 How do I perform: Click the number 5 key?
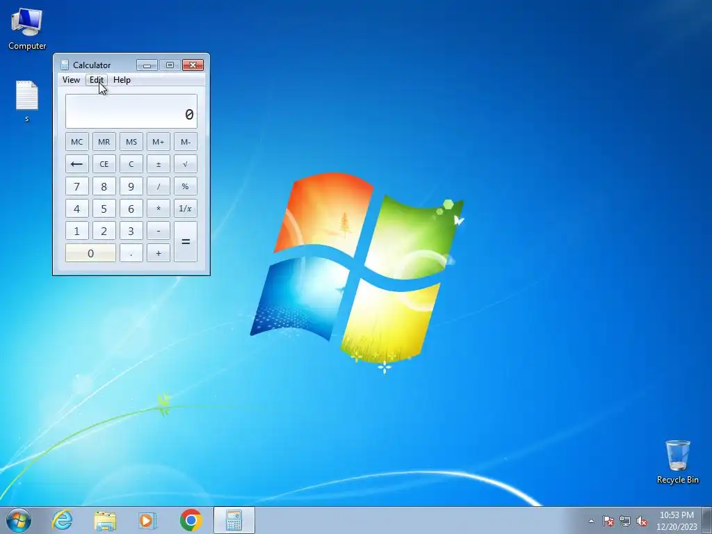click(104, 209)
